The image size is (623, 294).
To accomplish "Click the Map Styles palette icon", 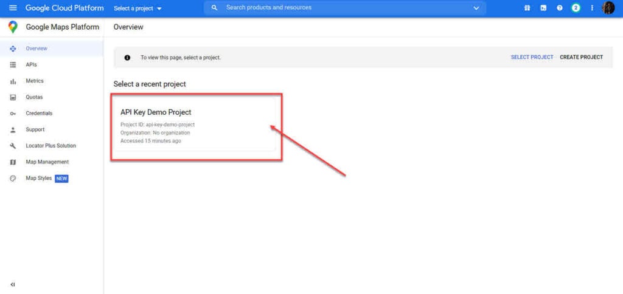I will click(x=13, y=179).
